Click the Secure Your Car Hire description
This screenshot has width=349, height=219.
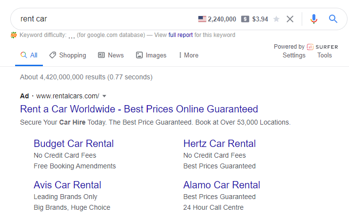(155, 122)
